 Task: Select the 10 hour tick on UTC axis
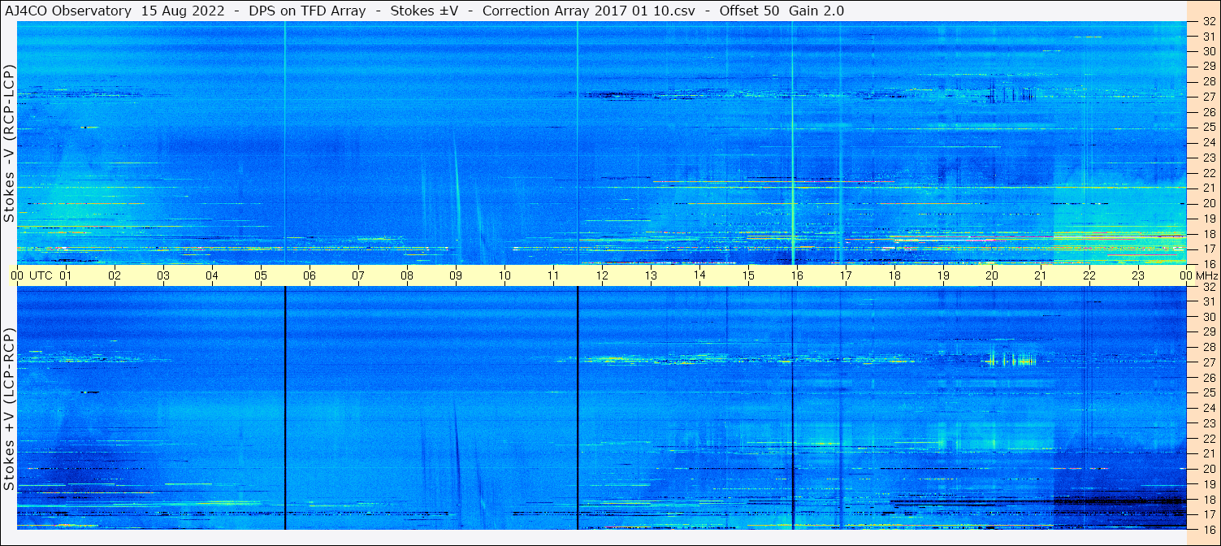pyautogui.click(x=504, y=275)
